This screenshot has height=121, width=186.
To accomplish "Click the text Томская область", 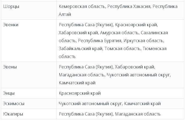I will coord(122,49).
